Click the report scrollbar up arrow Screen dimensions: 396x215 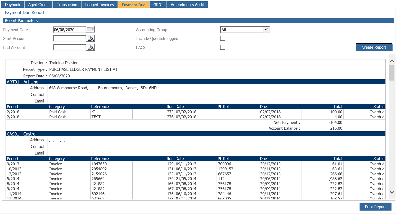click(x=392, y=61)
